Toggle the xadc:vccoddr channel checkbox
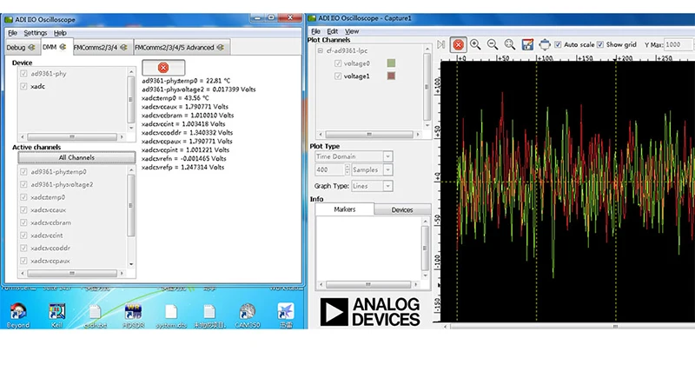 click(x=24, y=249)
